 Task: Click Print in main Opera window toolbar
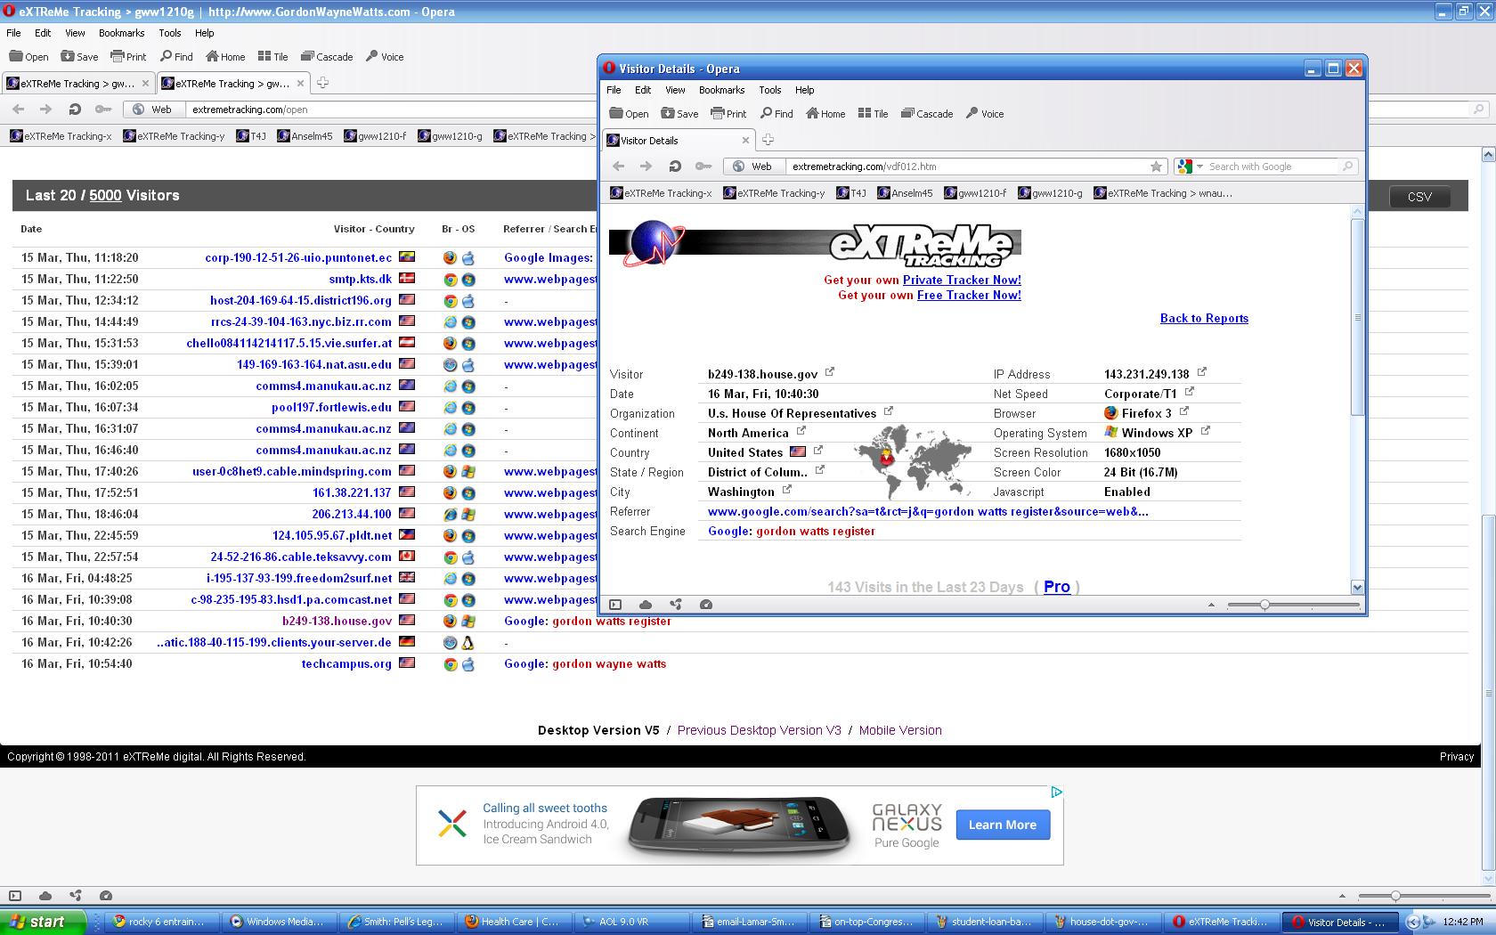[x=128, y=56]
